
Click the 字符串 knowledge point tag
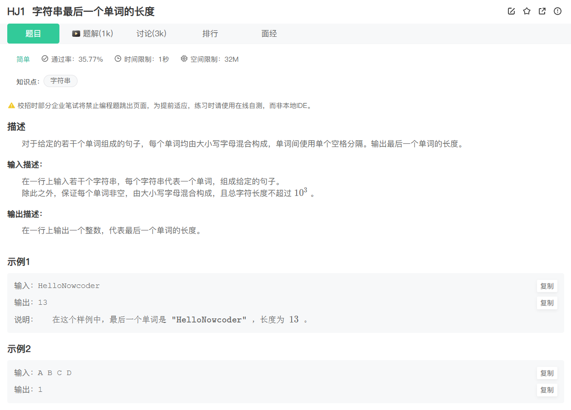60,81
